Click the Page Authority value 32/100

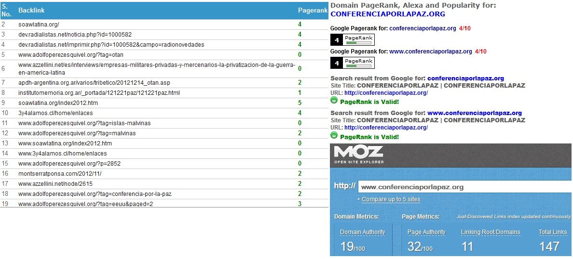pos(420,246)
